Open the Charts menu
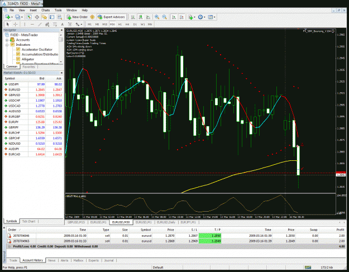 click(x=46, y=10)
